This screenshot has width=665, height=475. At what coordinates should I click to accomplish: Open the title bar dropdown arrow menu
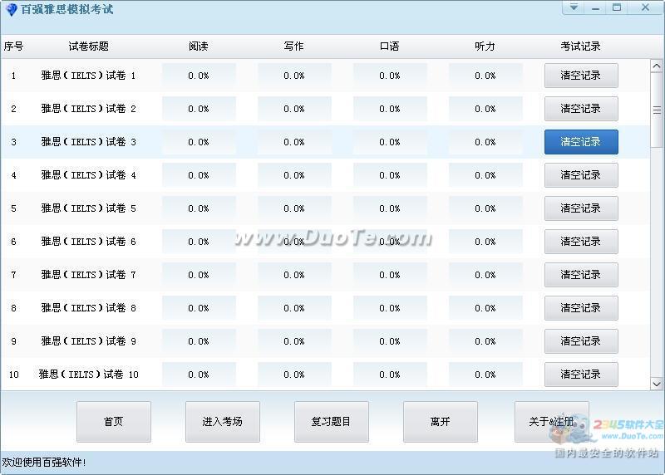(x=574, y=7)
